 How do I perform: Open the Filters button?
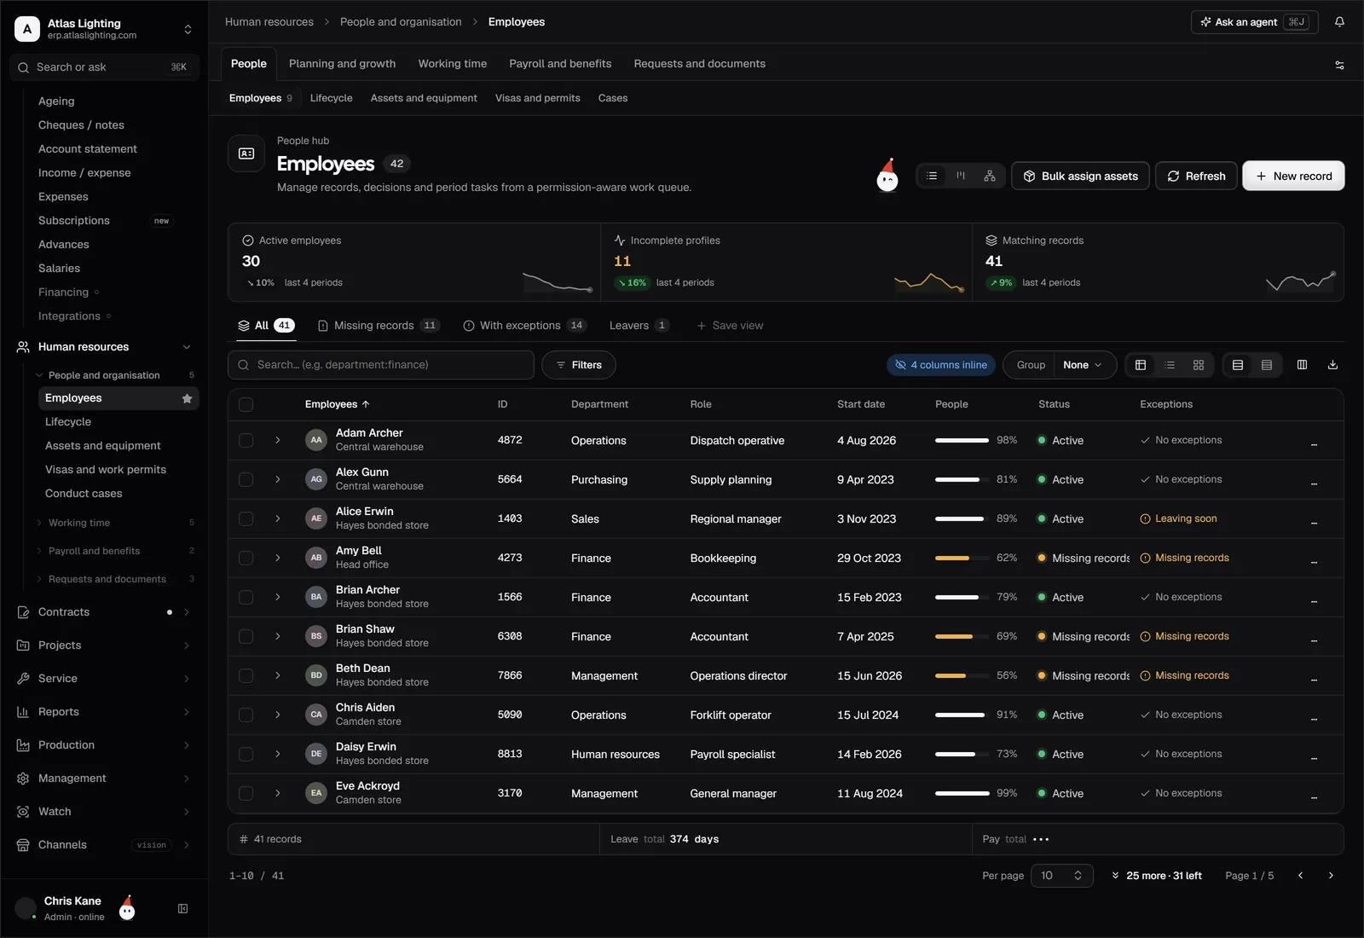579,365
